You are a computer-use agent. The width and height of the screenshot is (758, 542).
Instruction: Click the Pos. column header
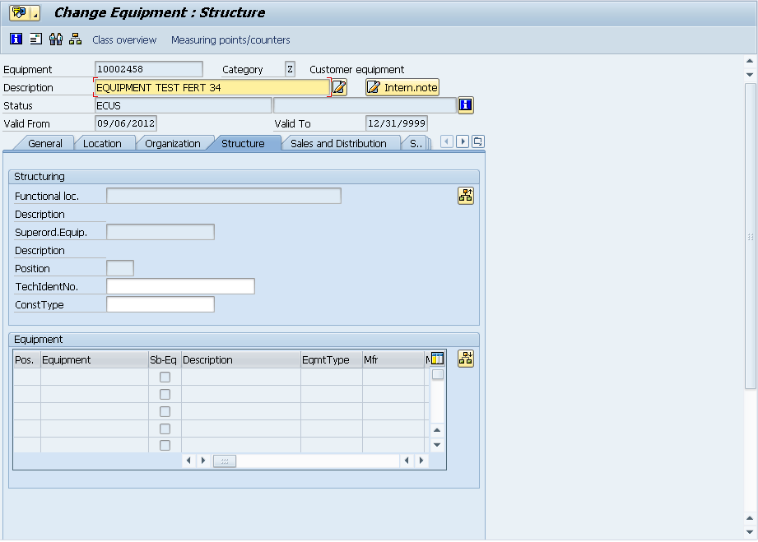(x=26, y=360)
